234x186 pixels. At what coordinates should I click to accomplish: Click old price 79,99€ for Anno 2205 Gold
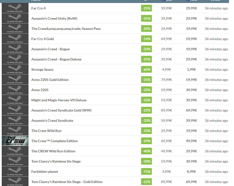(166, 80)
